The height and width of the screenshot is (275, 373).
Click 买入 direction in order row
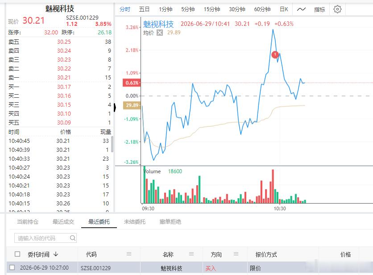tap(211, 268)
